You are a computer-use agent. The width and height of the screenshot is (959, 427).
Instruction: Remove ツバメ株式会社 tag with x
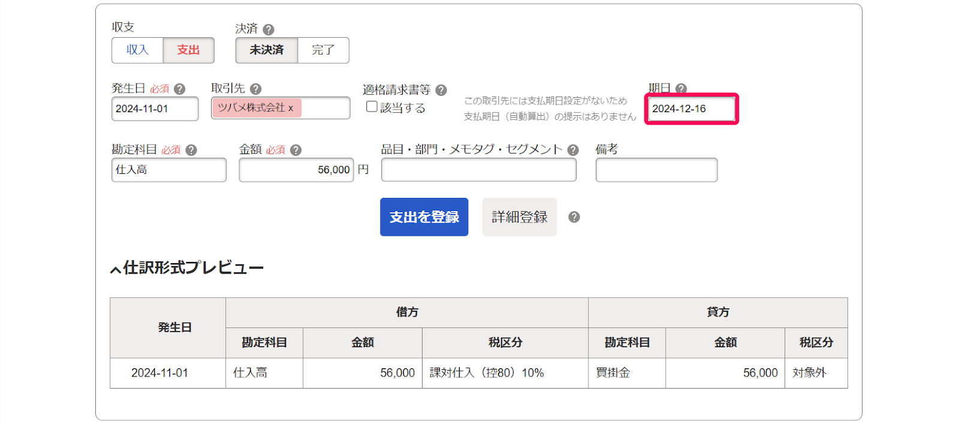point(291,109)
